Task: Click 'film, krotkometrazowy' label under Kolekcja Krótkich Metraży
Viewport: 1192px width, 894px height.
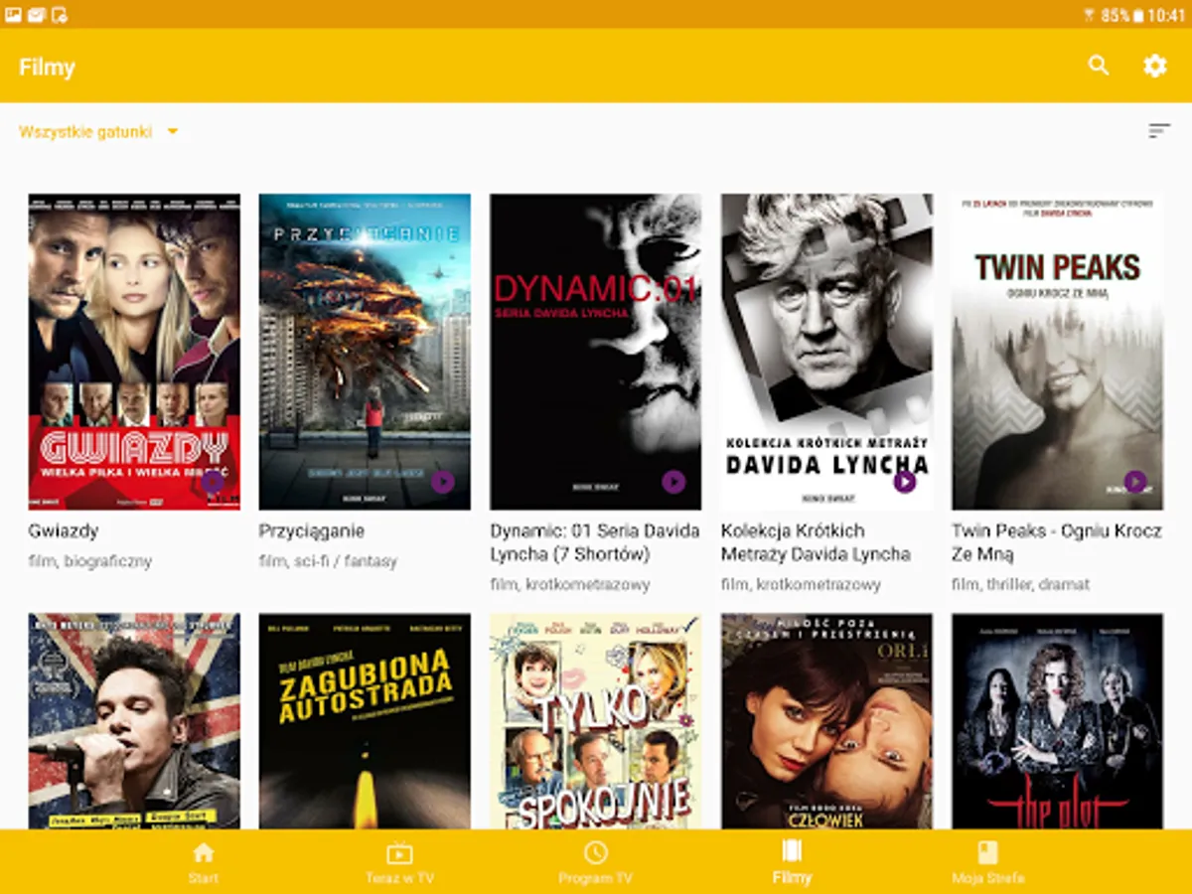Action: tap(801, 585)
